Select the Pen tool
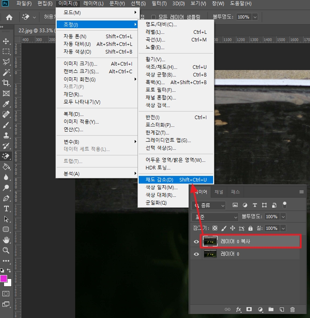Image resolution: width=310 pixels, height=318 pixels. pos(6,198)
